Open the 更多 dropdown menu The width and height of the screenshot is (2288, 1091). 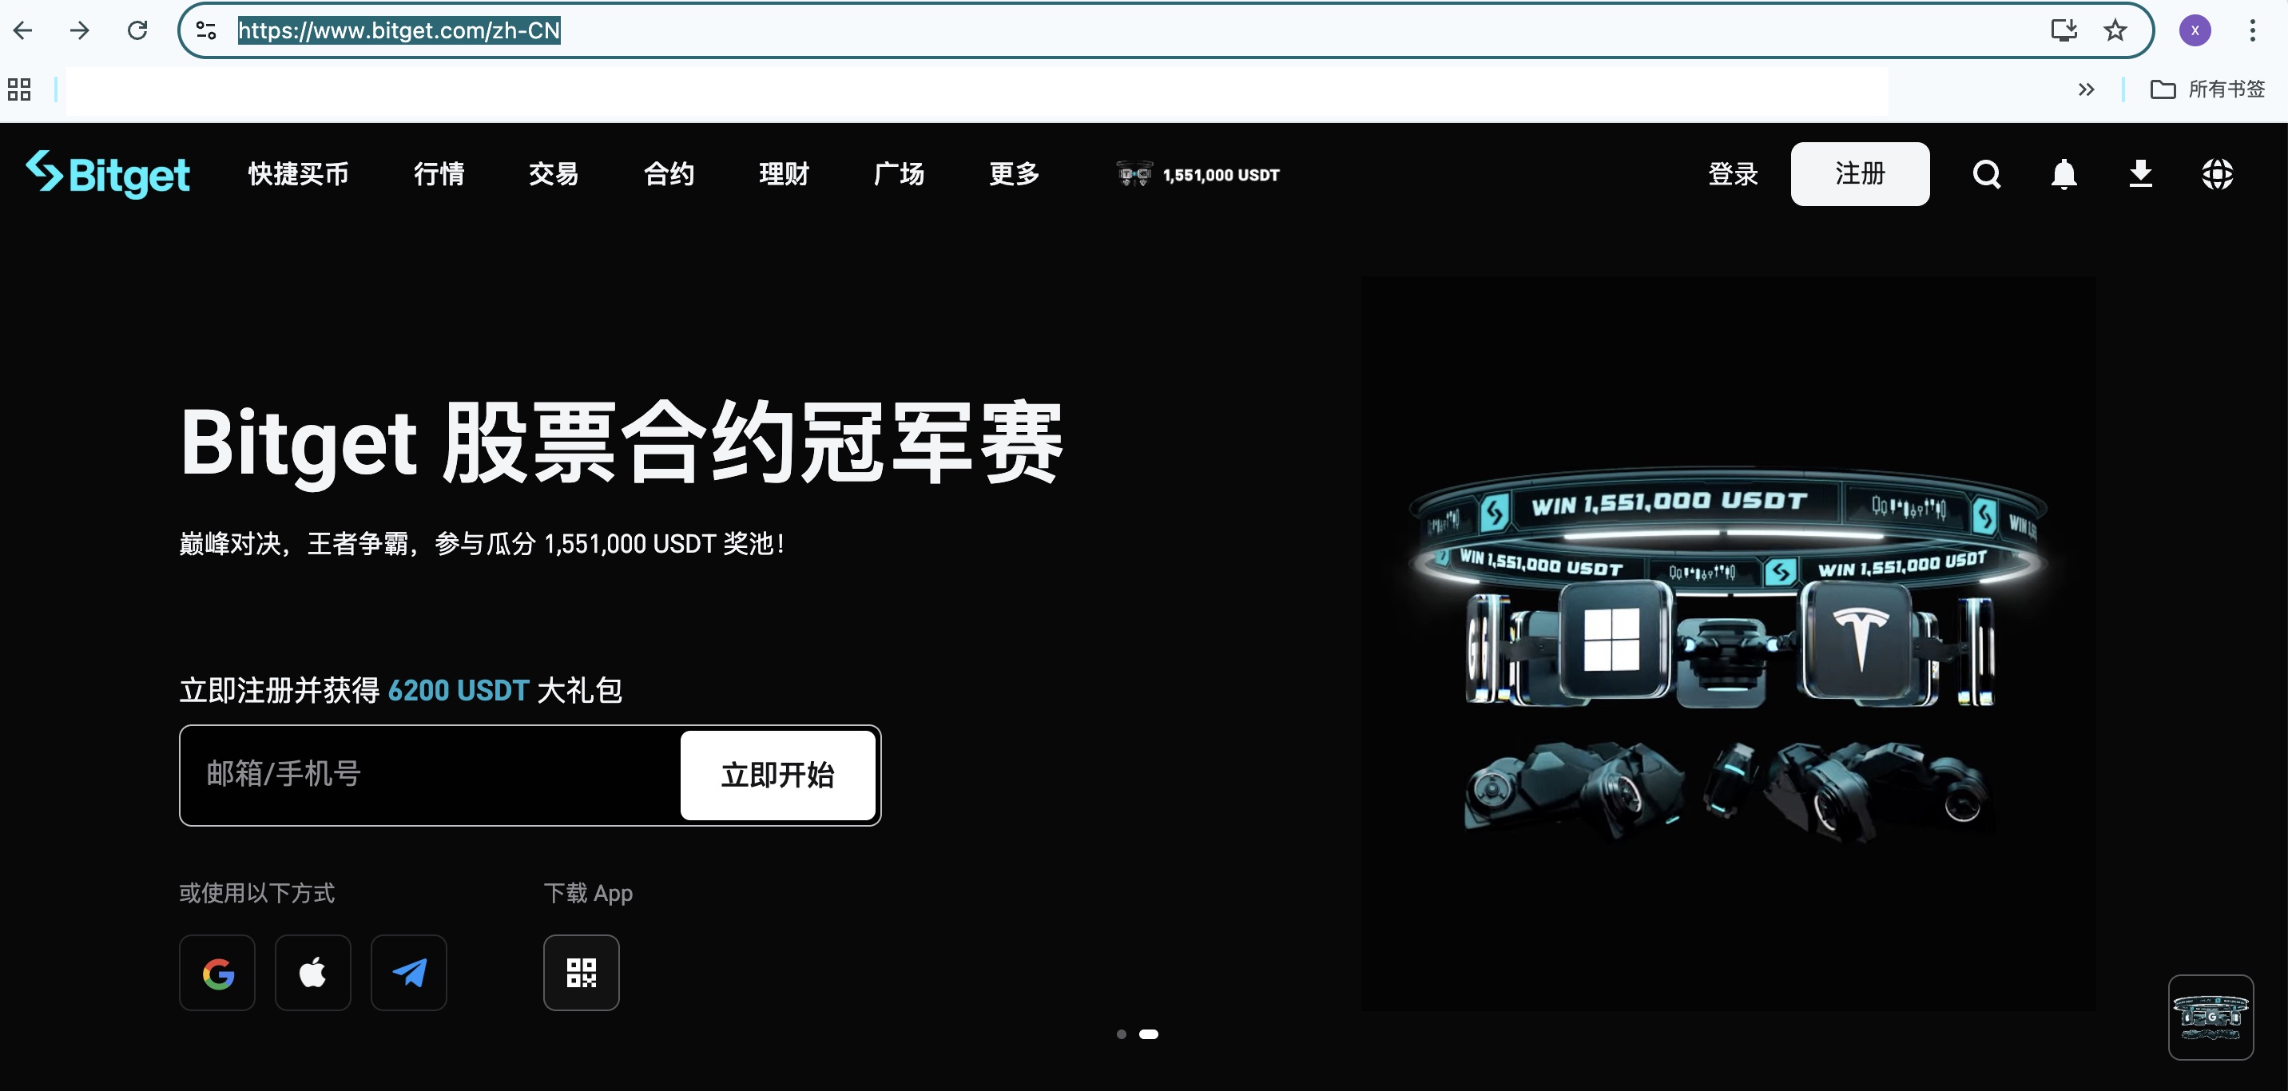click(1012, 174)
